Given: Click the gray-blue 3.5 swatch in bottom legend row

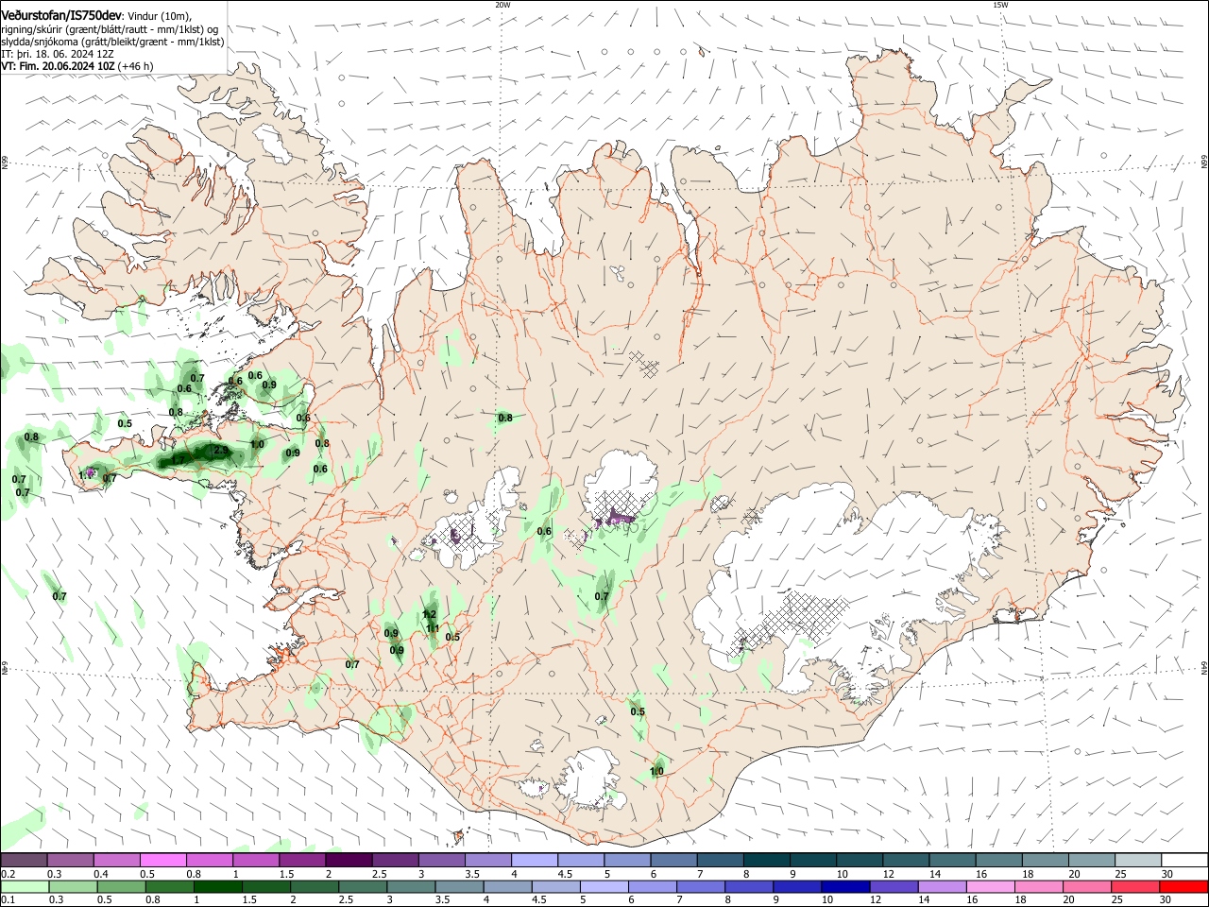Looking at the screenshot, I should click(459, 887).
